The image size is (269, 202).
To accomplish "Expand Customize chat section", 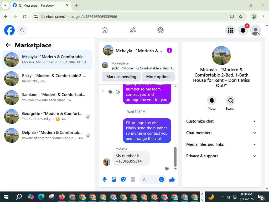I will pyautogui.click(x=221, y=121).
